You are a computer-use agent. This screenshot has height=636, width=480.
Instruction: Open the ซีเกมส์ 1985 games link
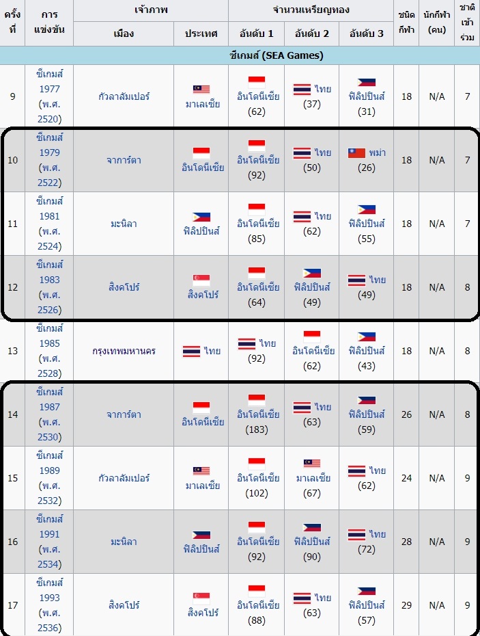click(x=49, y=350)
